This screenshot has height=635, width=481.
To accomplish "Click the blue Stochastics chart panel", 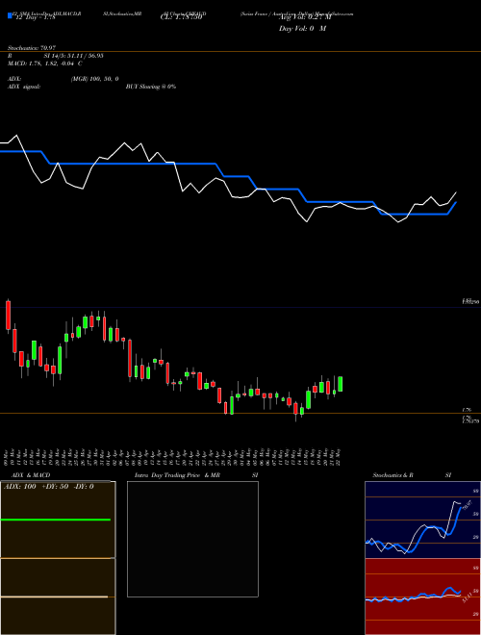I will [x=422, y=520].
